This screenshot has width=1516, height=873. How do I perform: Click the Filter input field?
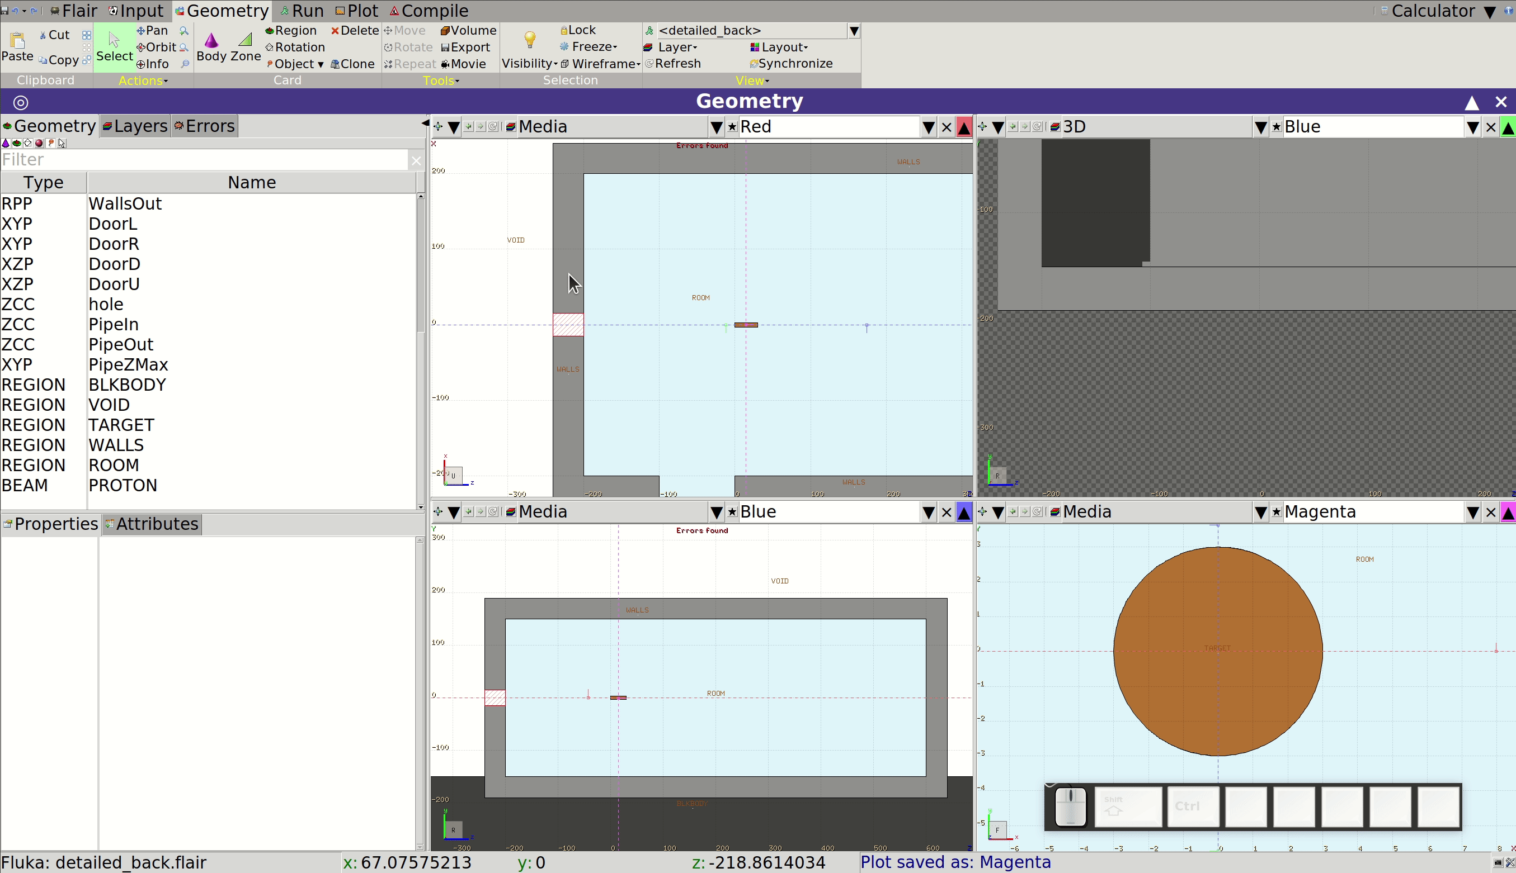(x=204, y=159)
